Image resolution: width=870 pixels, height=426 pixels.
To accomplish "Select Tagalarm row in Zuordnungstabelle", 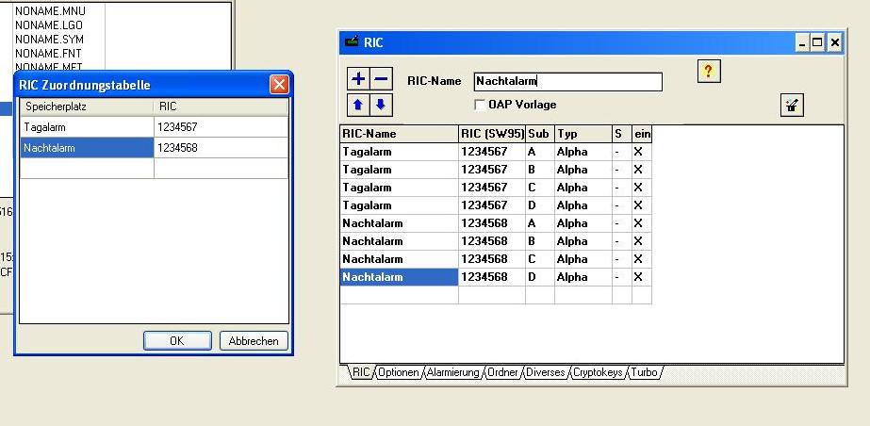I will [x=86, y=126].
